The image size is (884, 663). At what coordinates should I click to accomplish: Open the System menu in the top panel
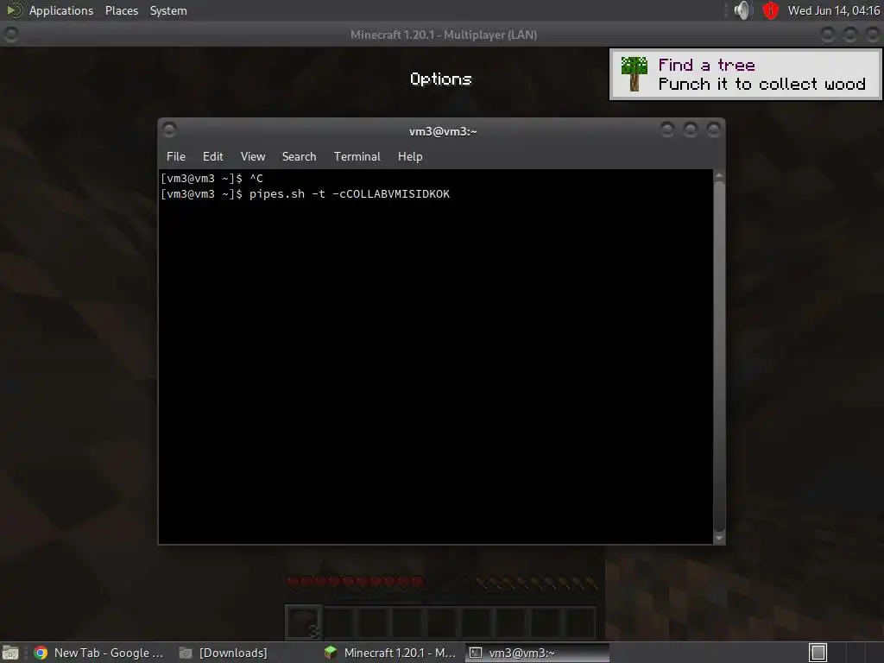168,10
